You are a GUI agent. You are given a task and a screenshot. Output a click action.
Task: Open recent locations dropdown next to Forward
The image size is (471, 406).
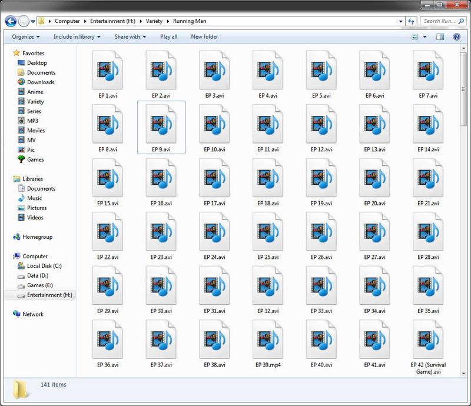tap(33, 21)
